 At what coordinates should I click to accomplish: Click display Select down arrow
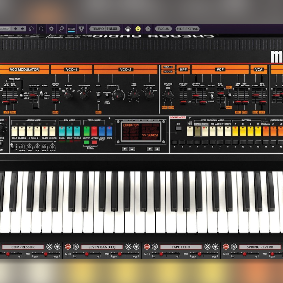(x=125, y=149)
